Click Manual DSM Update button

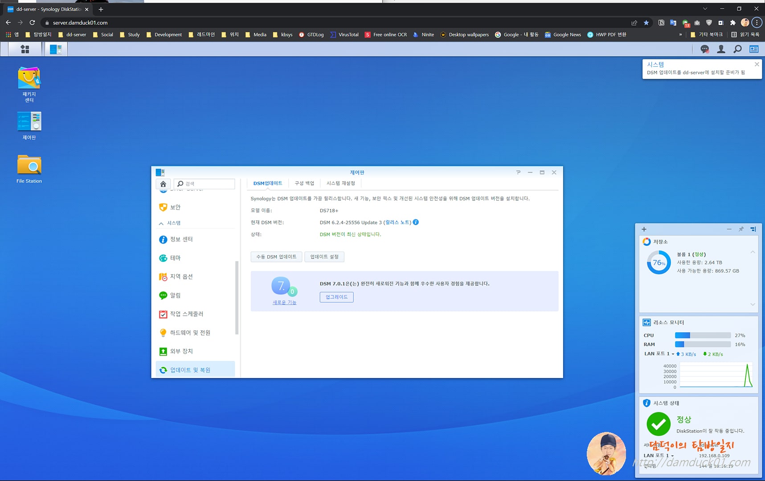pyautogui.click(x=276, y=257)
